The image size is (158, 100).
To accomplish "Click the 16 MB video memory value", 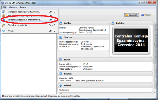I will tap(85, 64).
